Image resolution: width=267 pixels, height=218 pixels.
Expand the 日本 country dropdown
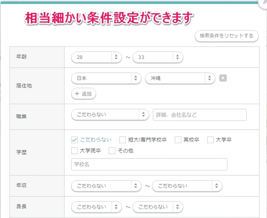pyautogui.click(x=106, y=78)
